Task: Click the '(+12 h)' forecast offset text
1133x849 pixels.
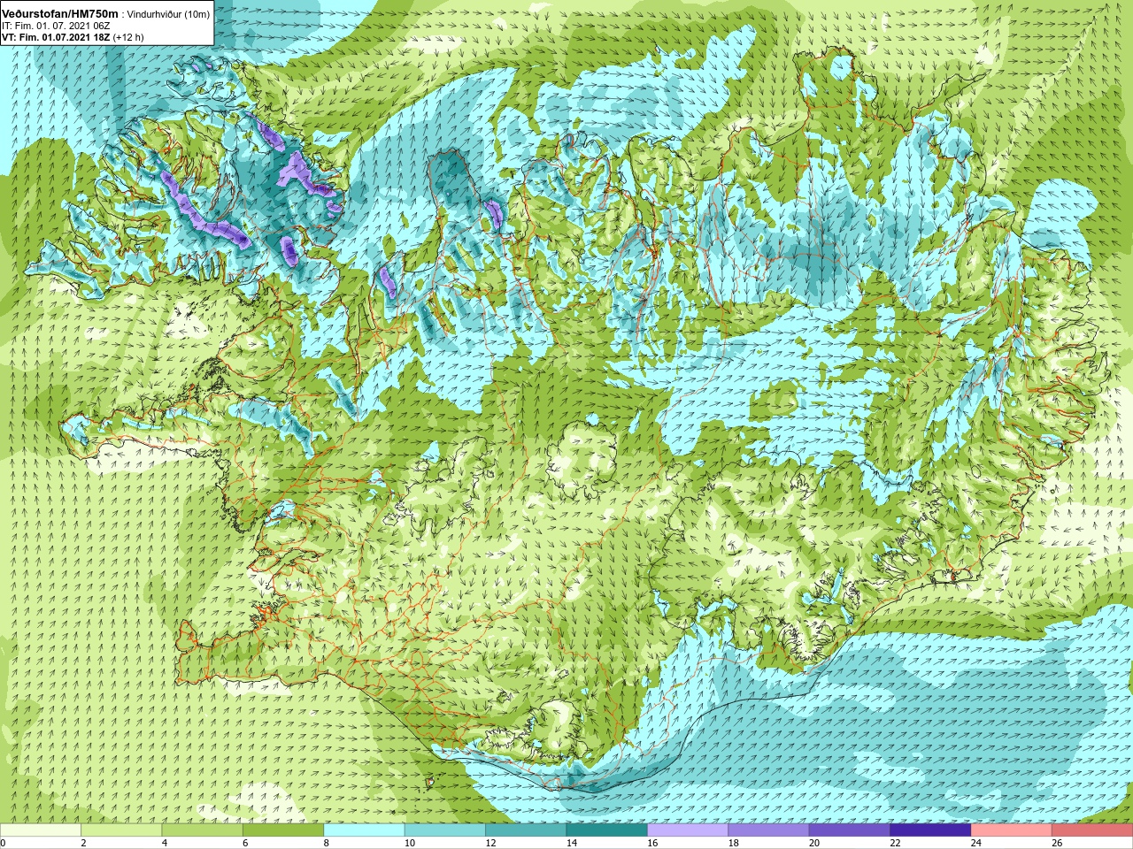Action: 128,37
